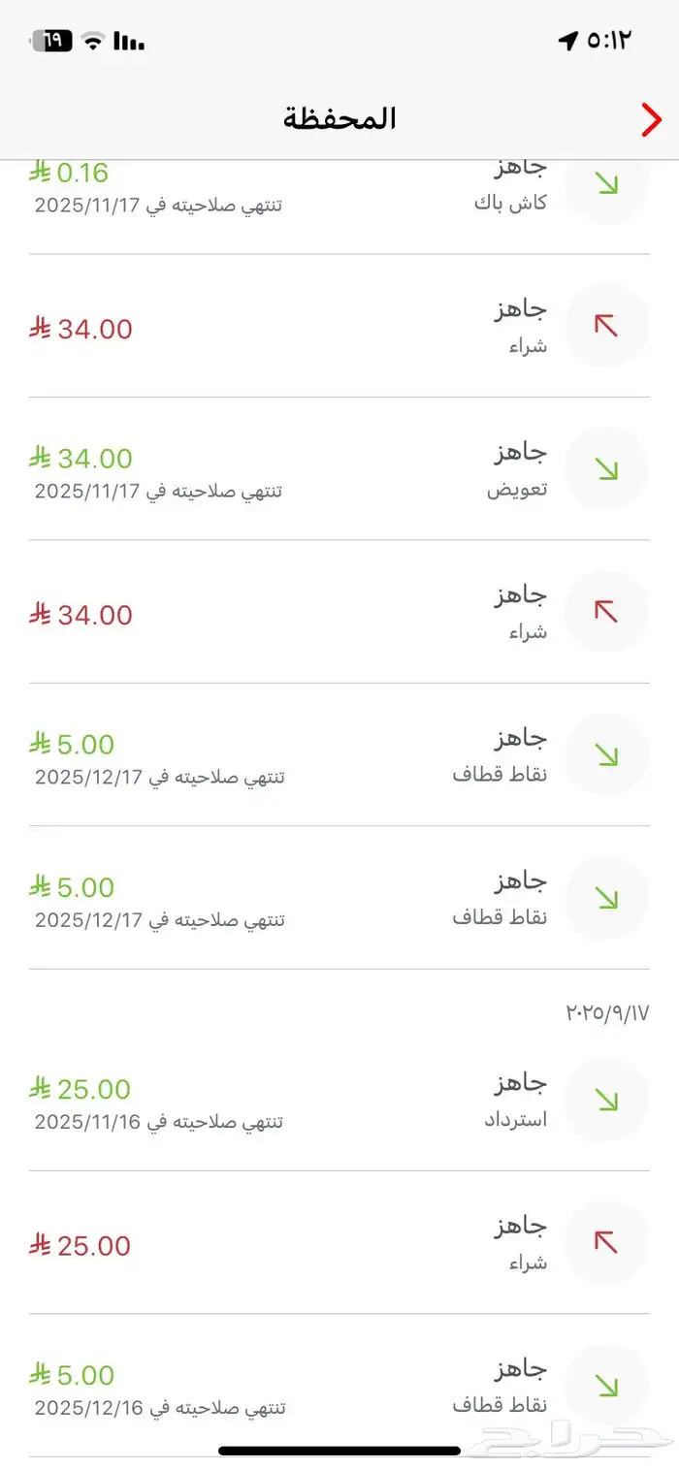Tap the green incoming arrow on كاش باك entry
The width and height of the screenshot is (679, 1470).
coord(607,184)
